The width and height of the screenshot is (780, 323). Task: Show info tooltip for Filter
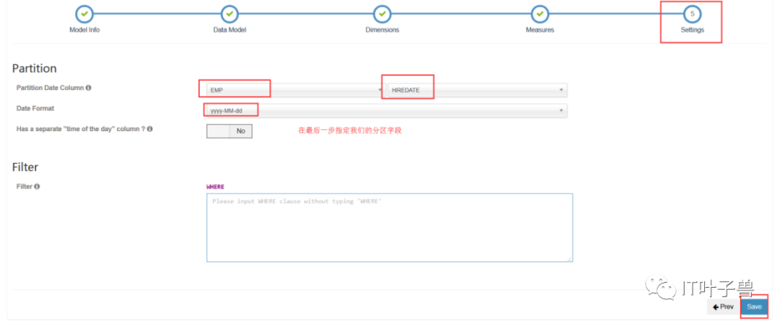click(x=37, y=187)
